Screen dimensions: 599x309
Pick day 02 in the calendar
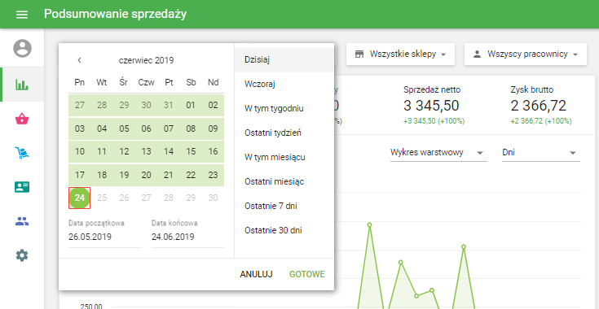(x=213, y=106)
